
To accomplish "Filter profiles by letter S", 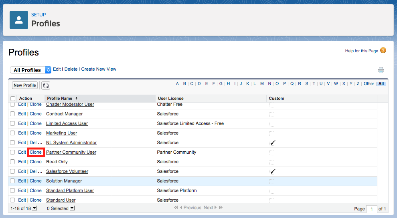I will pos(307,84).
